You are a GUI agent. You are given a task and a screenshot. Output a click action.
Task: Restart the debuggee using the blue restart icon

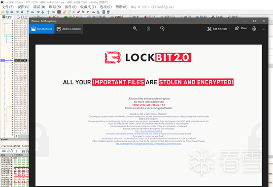tap(7, 12)
